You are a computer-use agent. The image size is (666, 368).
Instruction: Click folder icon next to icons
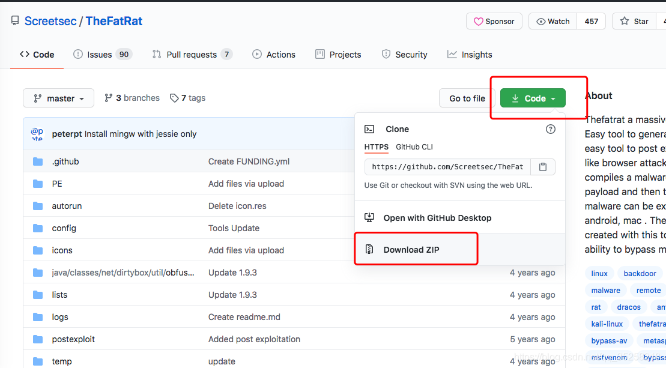pyautogui.click(x=38, y=250)
